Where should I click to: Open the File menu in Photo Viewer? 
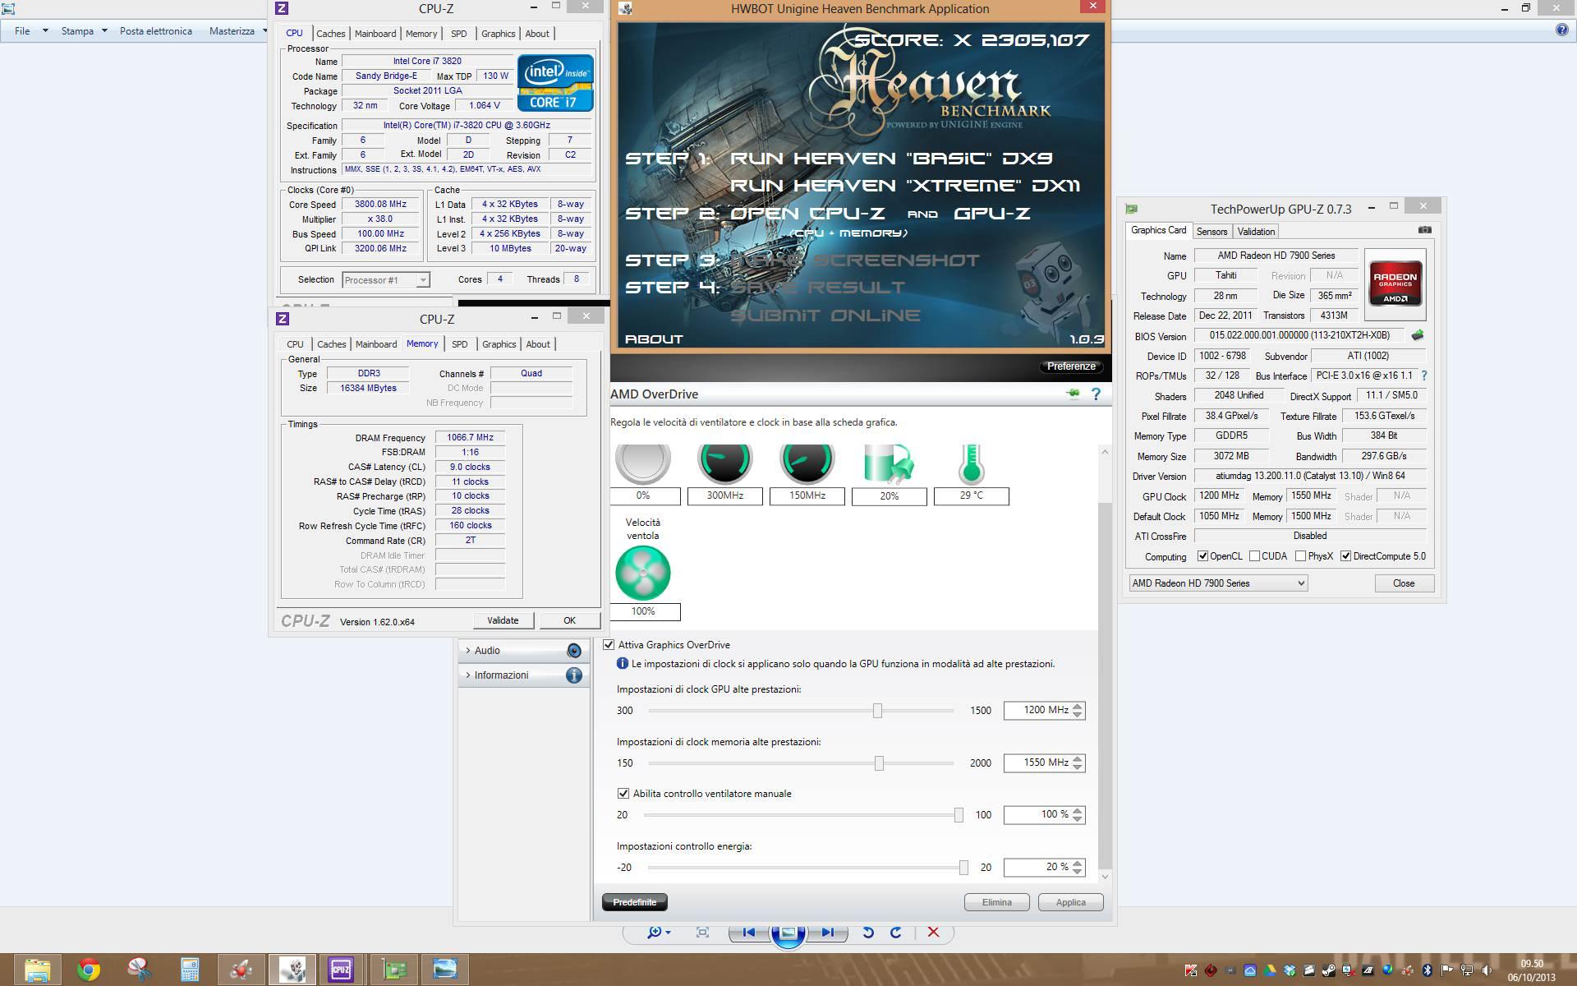pos(22,31)
